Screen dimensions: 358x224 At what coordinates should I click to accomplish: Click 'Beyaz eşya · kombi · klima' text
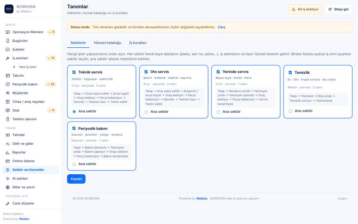pos(234,78)
